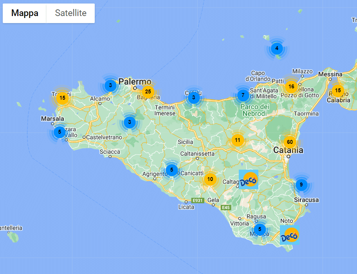Select the Mappa view tab
Viewport: 357px width, 274px height.
tap(25, 13)
